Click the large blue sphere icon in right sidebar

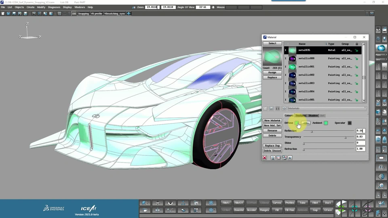pyautogui.click(x=381, y=48)
